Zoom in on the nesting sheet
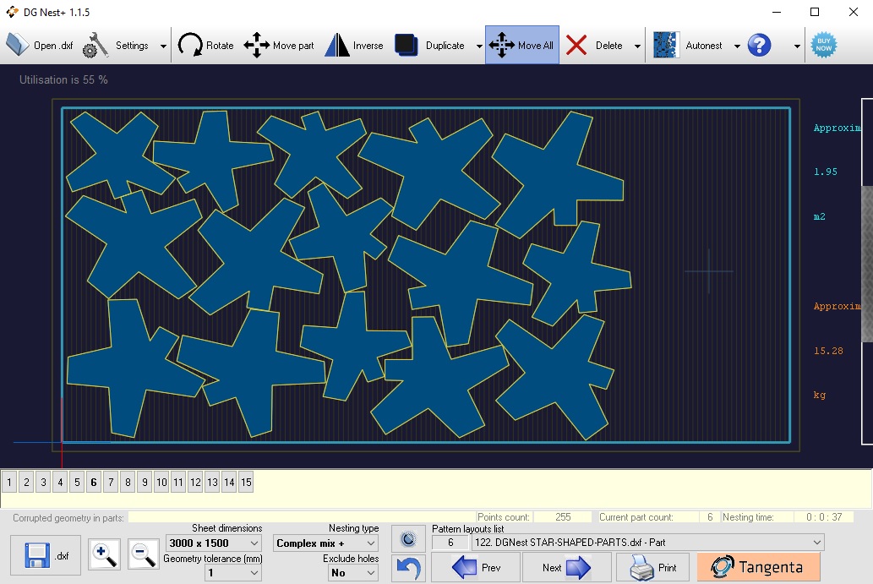 [x=103, y=555]
